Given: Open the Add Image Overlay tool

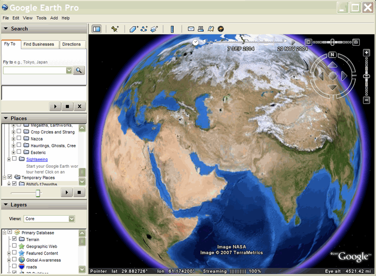Looking at the screenshot, I should (155, 28).
